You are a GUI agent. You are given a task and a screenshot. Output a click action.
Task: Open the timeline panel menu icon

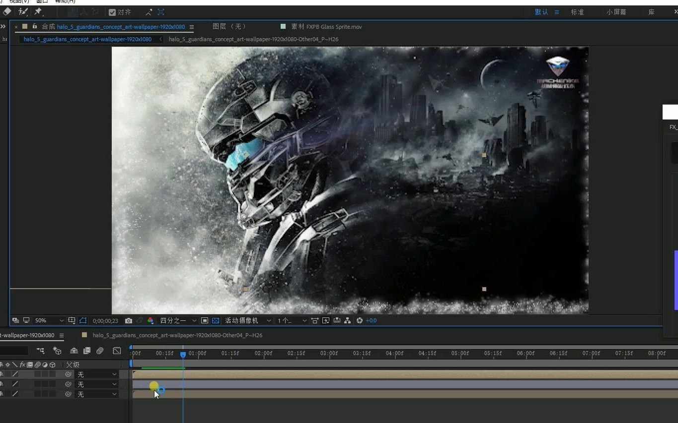tap(62, 335)
